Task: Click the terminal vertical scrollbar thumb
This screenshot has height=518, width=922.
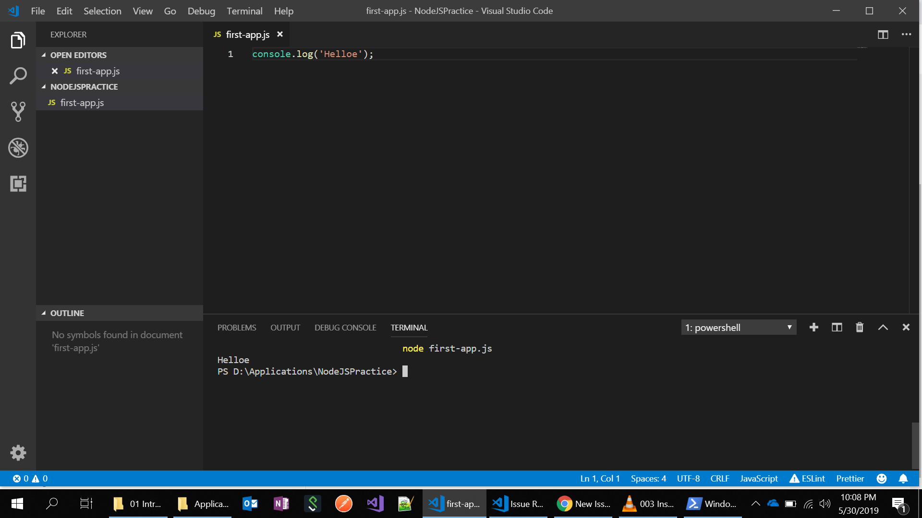Action: 915,446
